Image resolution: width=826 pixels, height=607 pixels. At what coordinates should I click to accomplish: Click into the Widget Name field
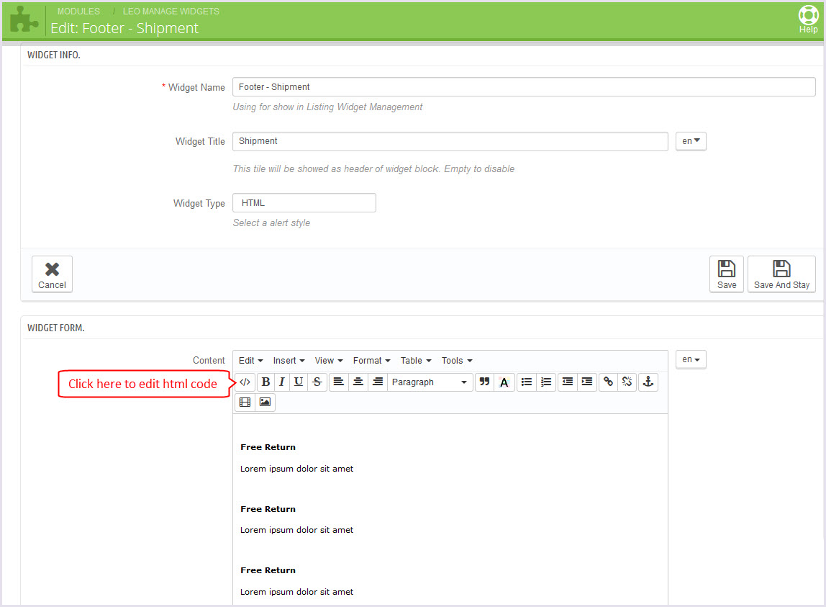pyautogui.click(x=523, y=87)
